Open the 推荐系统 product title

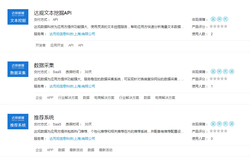(44, 118)
